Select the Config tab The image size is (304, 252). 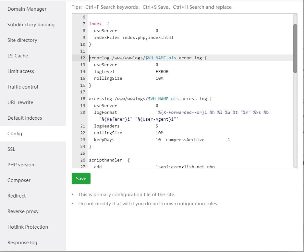tap(15, 134)
